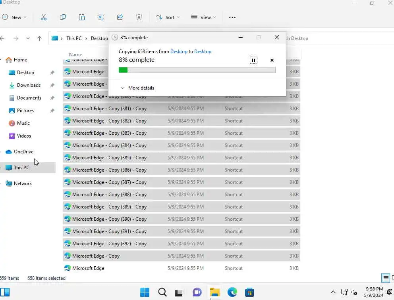Click the destination Desktop link in dialog

[203, 52]
